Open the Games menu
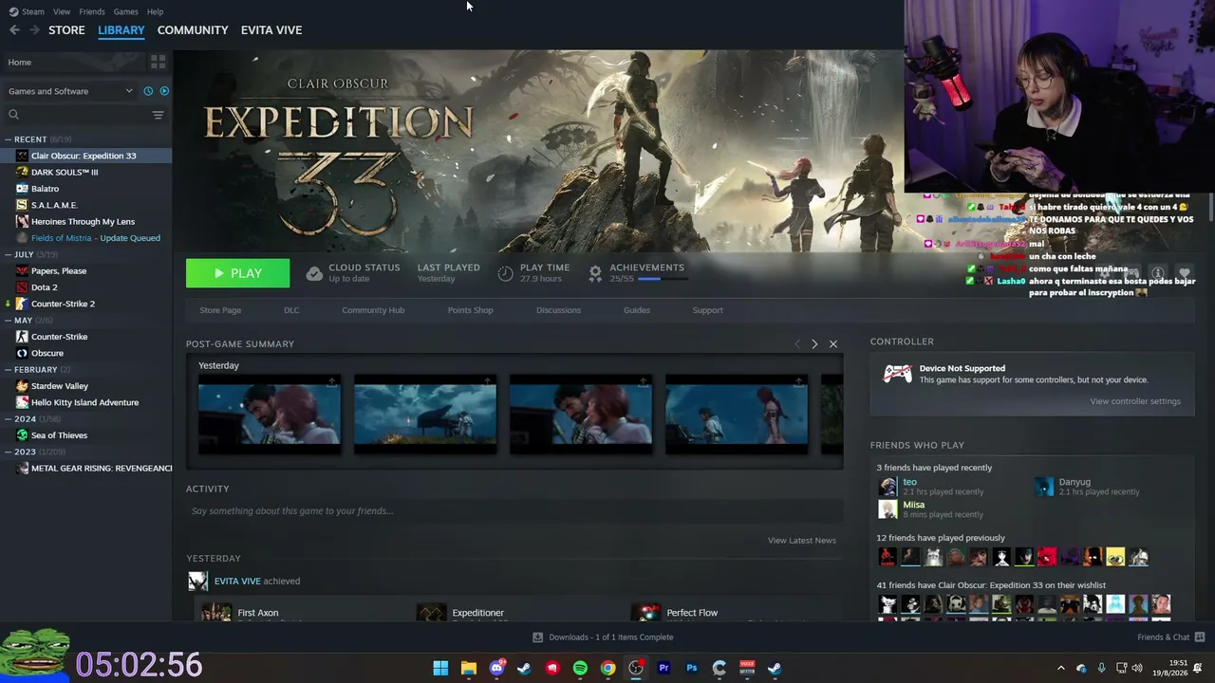This screenshot has height=683, width=1215. pos(125,11)
